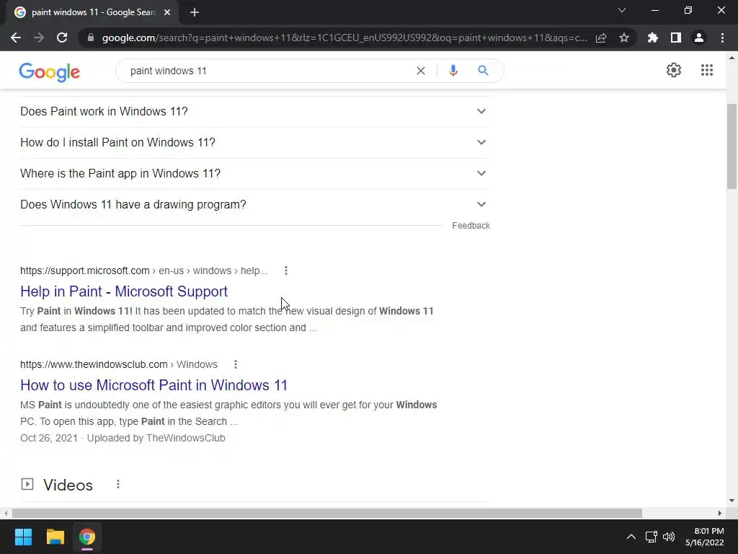Share this page using the share icon
Screen dimensions: 738x554
(x=601, y=38)
